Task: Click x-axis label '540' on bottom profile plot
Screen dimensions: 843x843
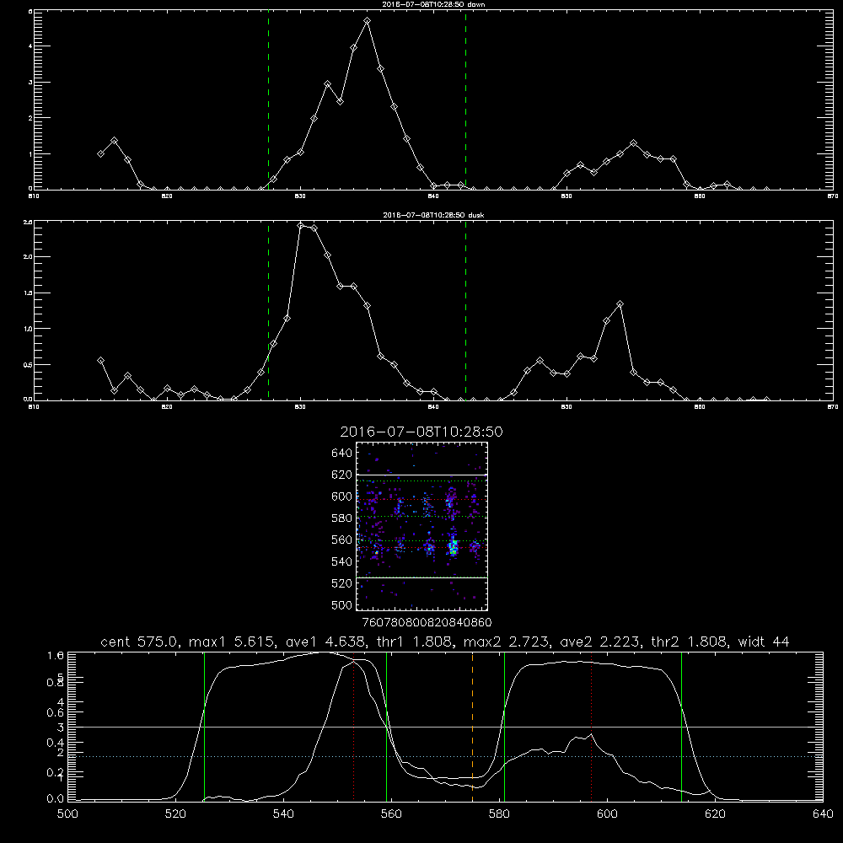Action: (x=283, y=814)
